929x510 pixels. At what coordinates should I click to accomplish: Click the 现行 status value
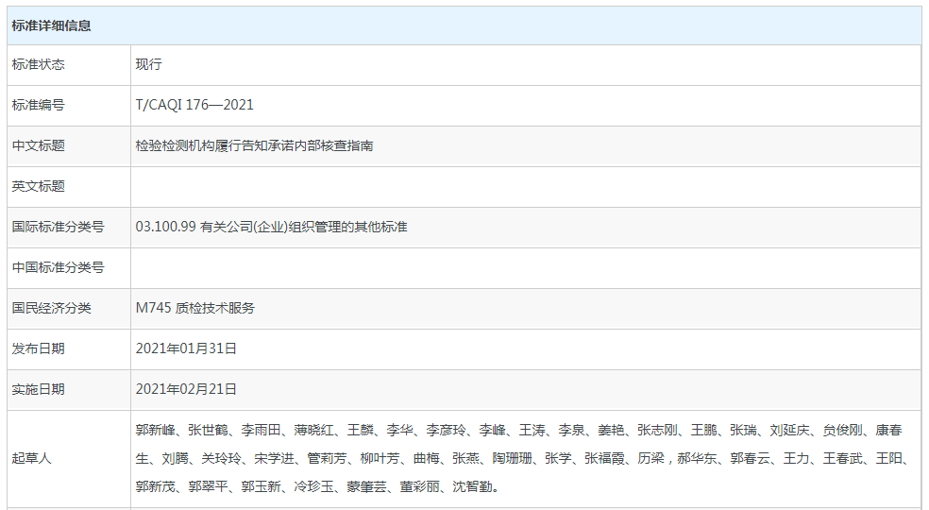pyautogui.click(x=149, y=64)
